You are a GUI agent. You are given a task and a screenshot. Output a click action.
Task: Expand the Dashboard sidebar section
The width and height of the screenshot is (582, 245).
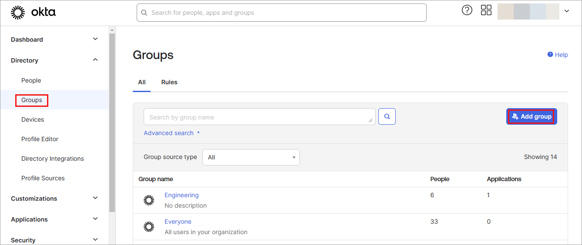pos(95,39)
